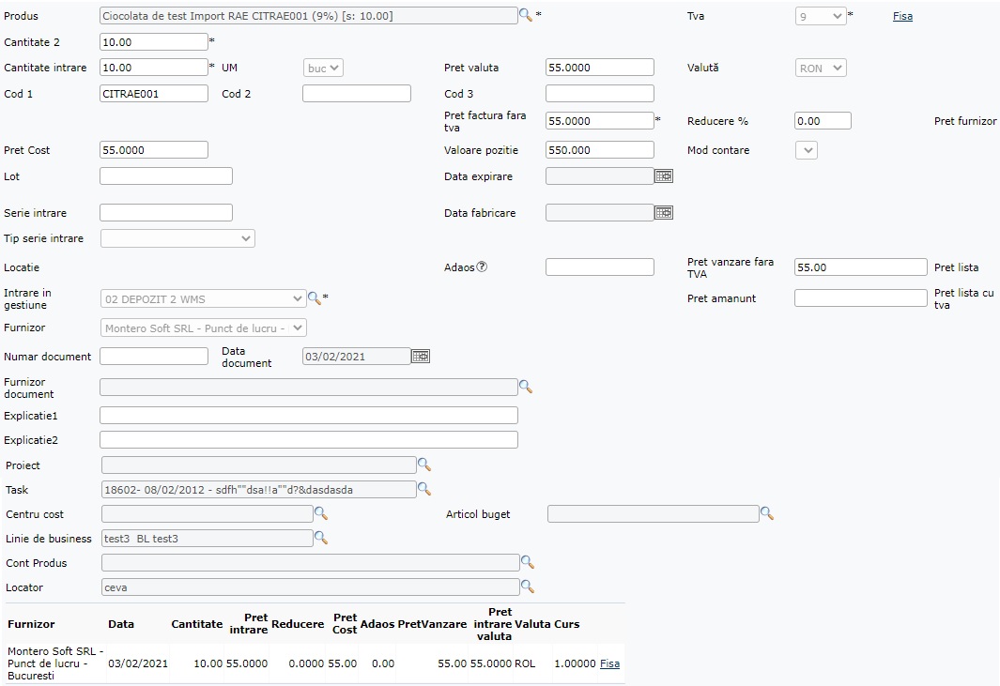The width and height of the screenshot is (1000, 686).
Task: Click the Adaos help question mark icon
Action: [482, 267]
